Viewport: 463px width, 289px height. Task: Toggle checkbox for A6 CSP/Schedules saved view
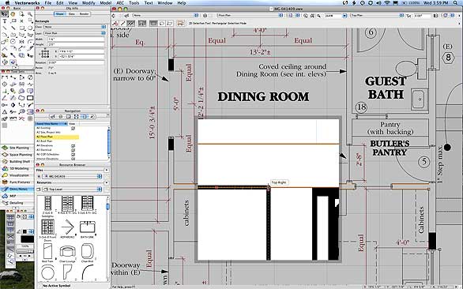[x=73, y=155]
